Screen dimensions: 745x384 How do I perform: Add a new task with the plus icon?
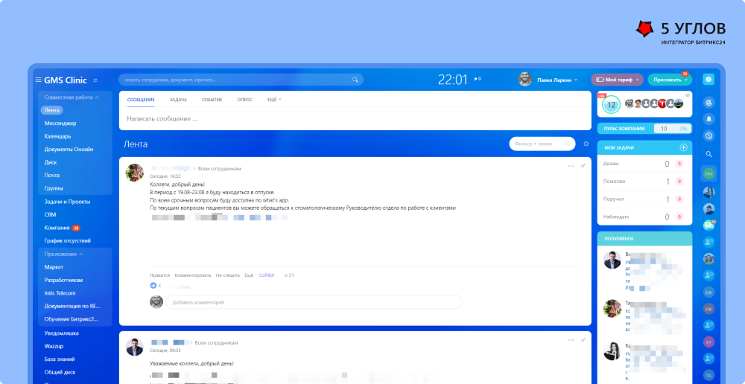point(684,148)
